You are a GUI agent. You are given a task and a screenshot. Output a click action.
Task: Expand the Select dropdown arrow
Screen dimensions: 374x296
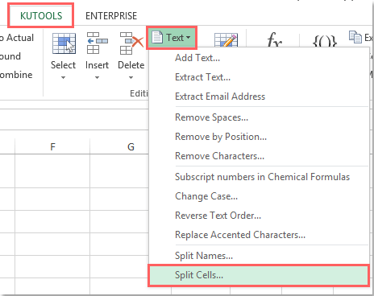(64, 77)
